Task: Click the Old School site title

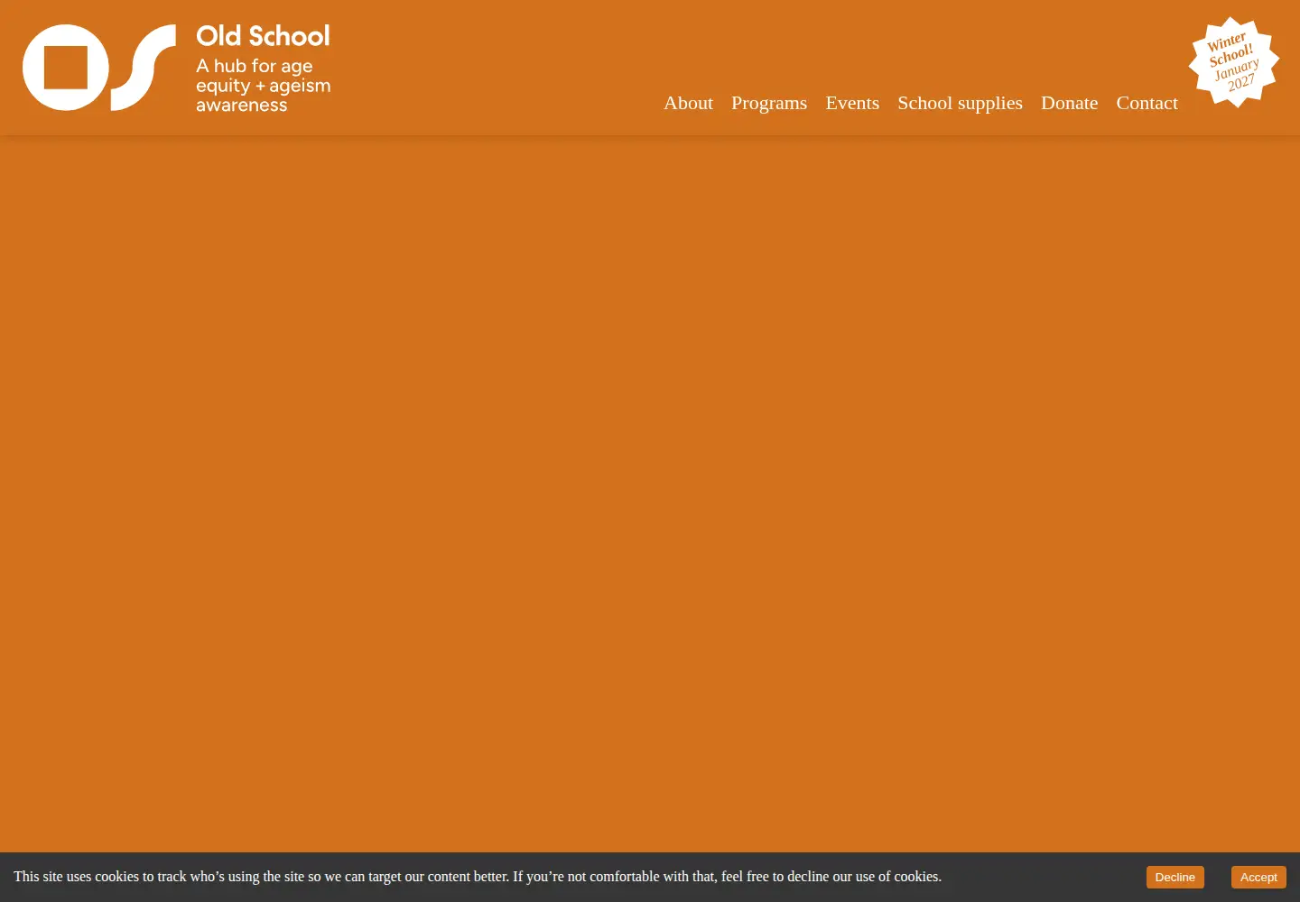Action: click(x=263, y=36)
